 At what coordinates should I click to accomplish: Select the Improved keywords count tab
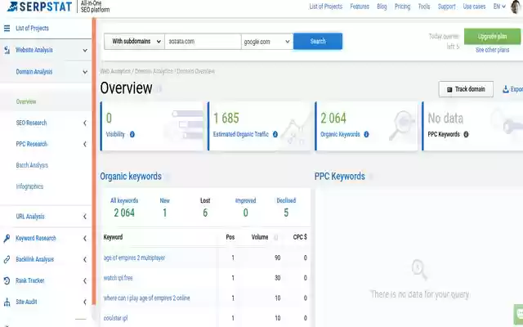point(245,208)
